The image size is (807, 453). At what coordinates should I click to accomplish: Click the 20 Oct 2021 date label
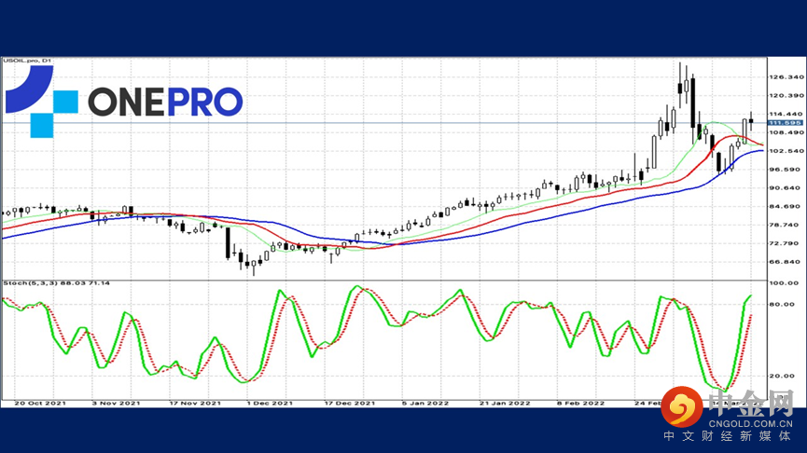click(x=40, y=404)
